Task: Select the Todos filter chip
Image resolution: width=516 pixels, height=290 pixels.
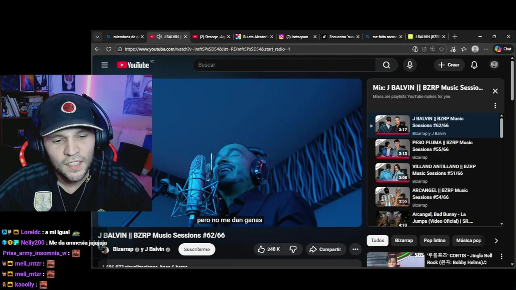Action: pyautogui.click(x=378, y=240)
